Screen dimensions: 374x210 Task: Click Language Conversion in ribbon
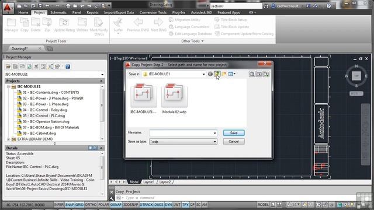(189, 27)
